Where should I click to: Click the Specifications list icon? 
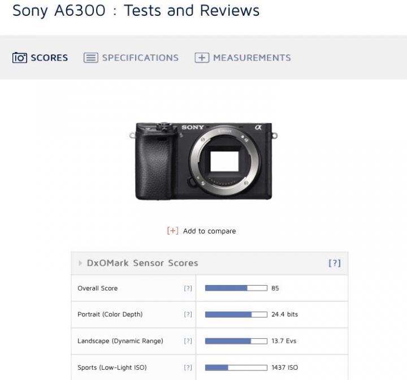click(x=91, y=58)
